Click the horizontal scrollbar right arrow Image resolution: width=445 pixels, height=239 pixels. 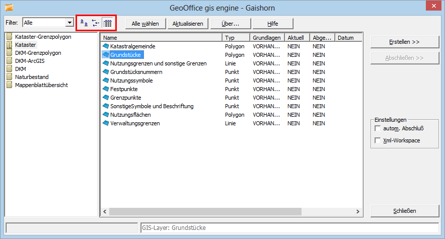click(357, 211)
